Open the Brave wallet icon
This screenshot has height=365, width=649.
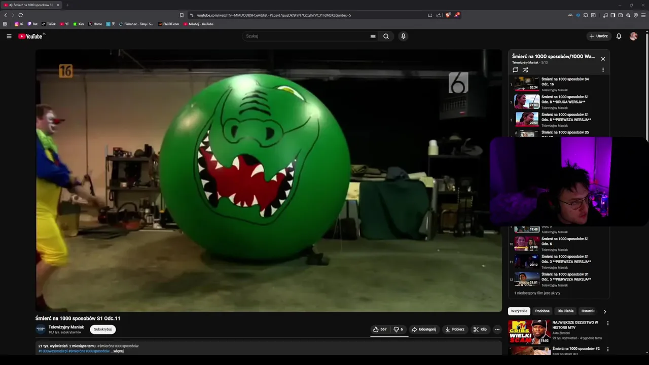(x=621, y=15)
